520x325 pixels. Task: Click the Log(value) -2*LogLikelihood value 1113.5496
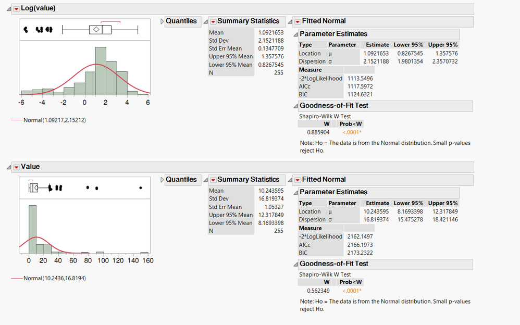point(360,79)
